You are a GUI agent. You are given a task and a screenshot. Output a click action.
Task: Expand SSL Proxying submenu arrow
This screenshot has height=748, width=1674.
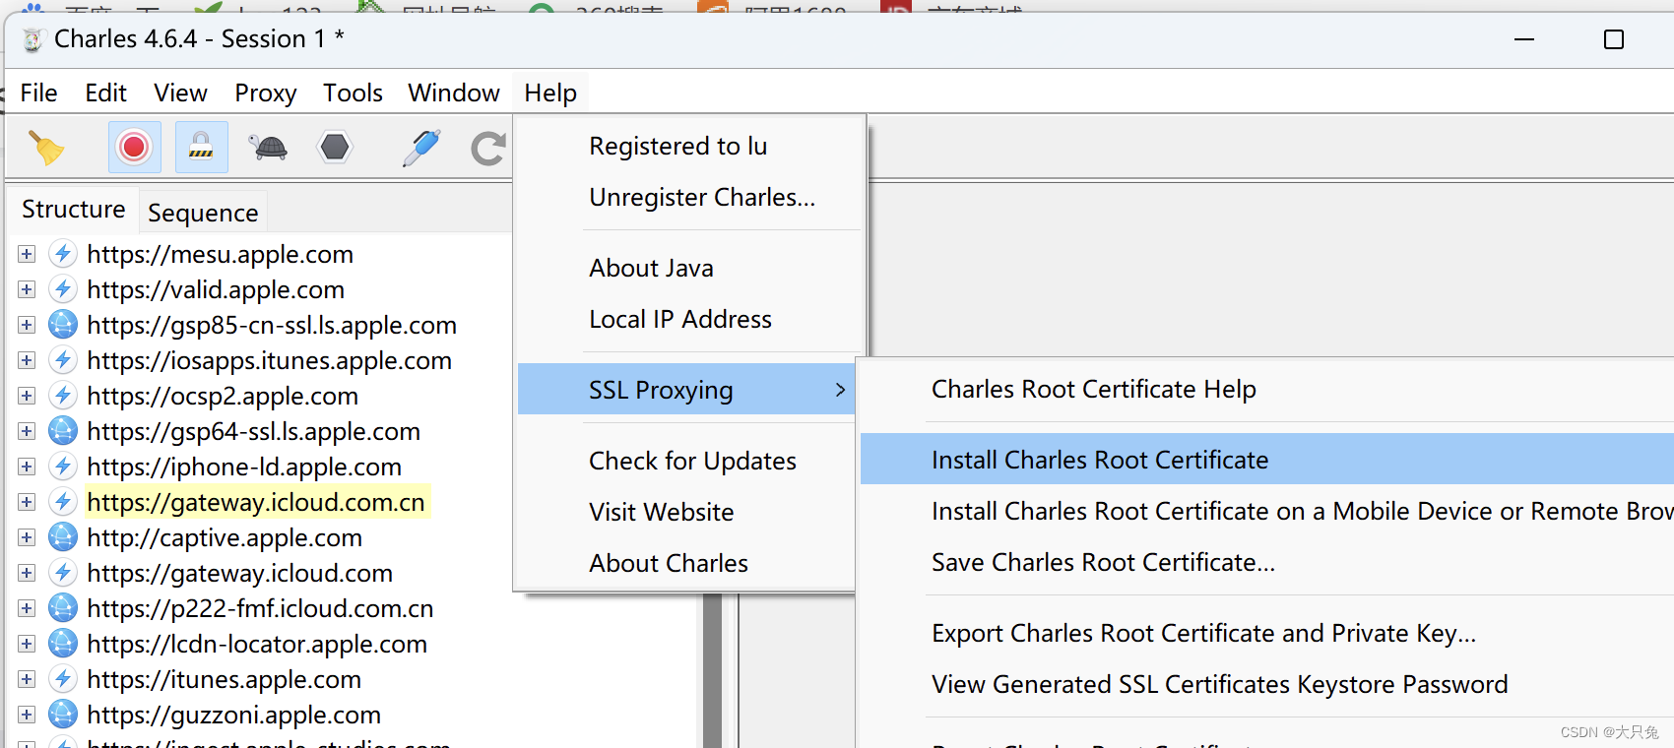[840, 390]
